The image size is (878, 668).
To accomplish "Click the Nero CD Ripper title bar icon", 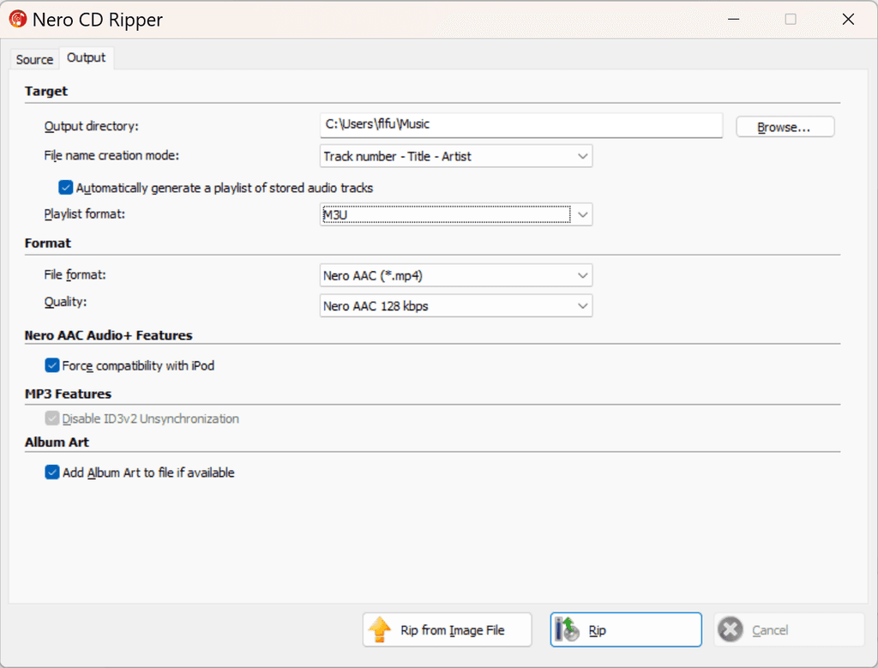I will click(x=17, y=19).
